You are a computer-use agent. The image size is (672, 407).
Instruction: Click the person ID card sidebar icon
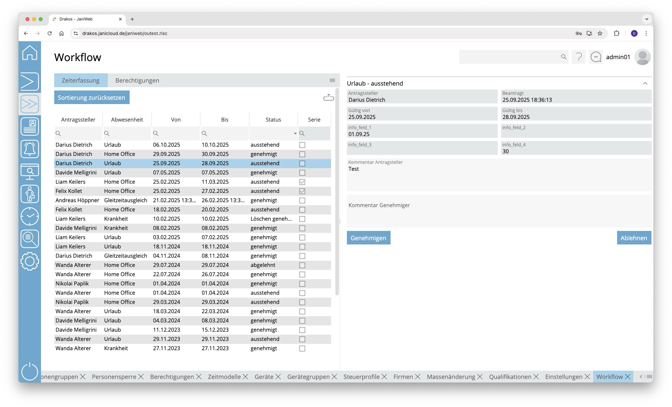tap(30, 127)
